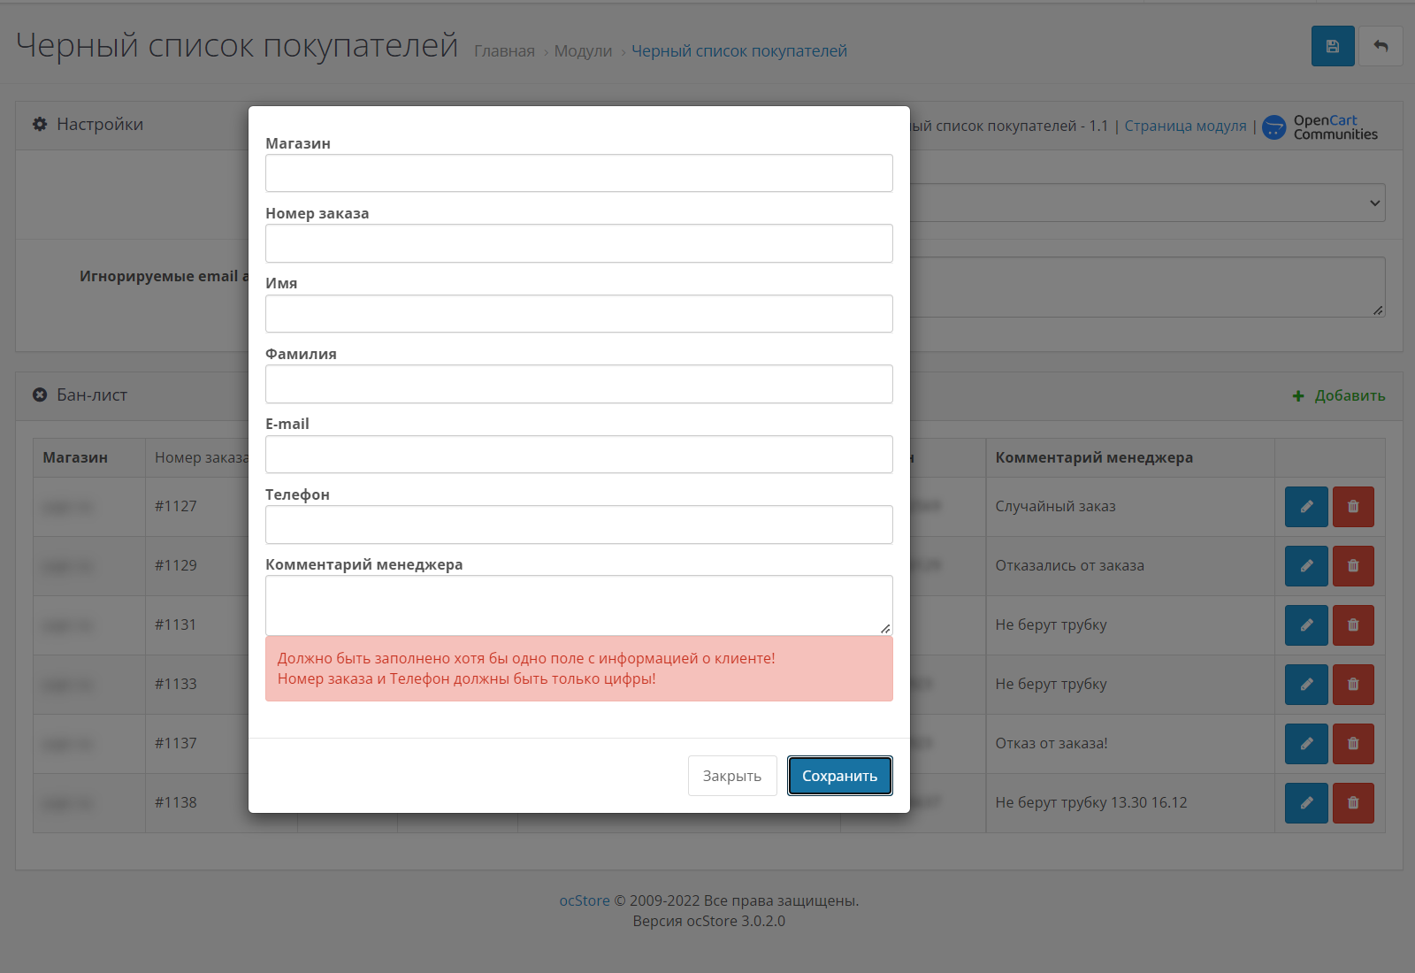Viewport: 1415px width, 973px height.
Task: Edit the ban entry for order #1131
Action: (1306, 625)
